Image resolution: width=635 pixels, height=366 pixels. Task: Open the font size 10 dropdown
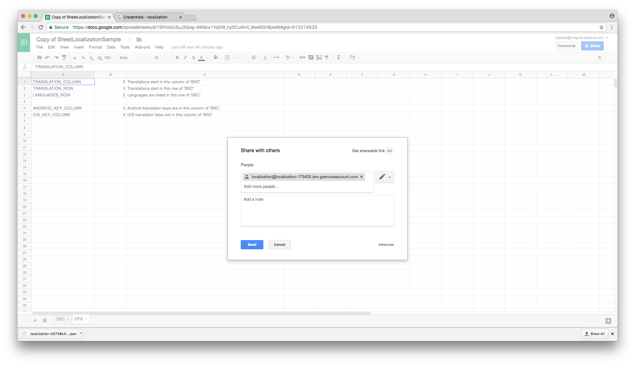click(161, 58)
